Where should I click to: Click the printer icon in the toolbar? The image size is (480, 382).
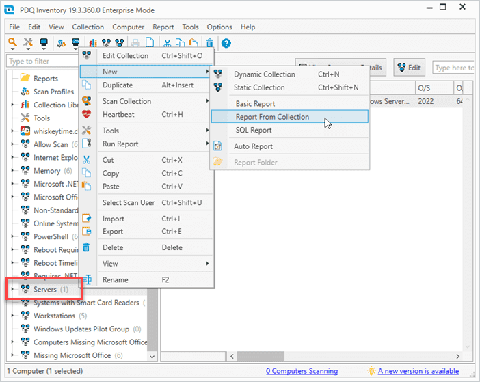tap(135, 43)
